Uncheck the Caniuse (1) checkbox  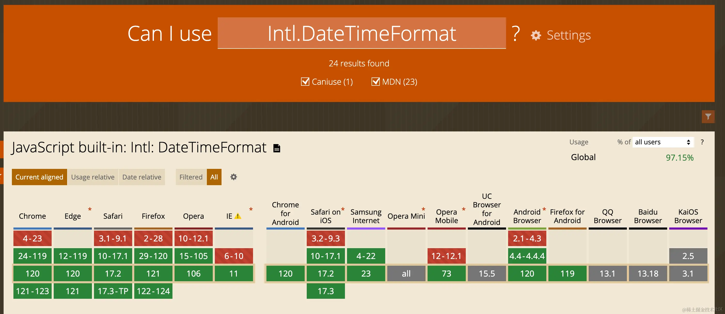(x=305, y=82)
